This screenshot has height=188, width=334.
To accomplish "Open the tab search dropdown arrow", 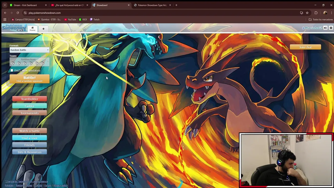I will click(x=5, y=5).
